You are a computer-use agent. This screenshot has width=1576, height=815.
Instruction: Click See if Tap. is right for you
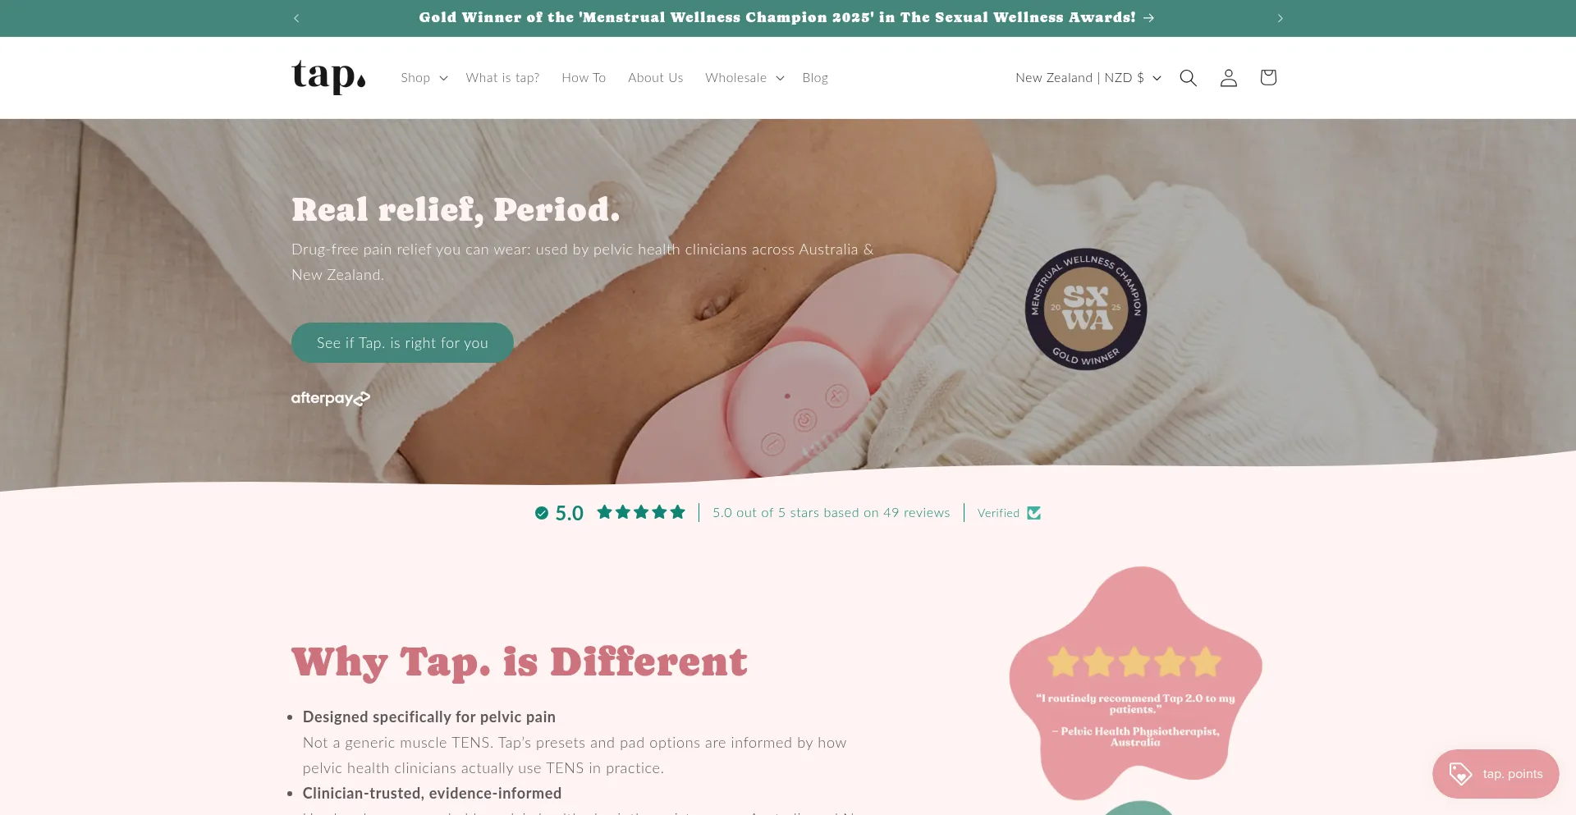(402, 343)
